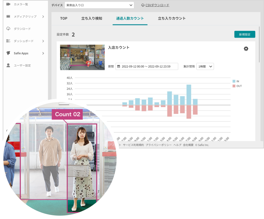Open the プライバシーポリシー footer link
This screenshot has width=264, height=219.
coord(158,145)
